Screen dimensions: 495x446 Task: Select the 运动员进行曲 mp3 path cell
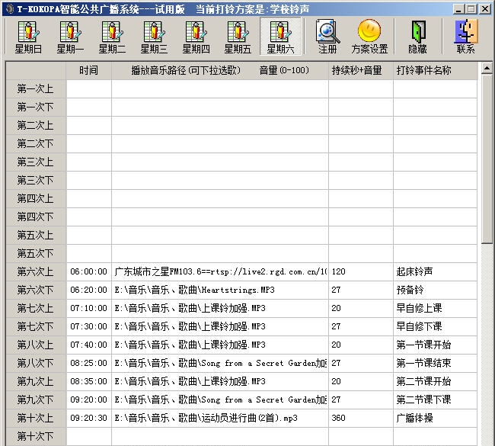220,419
